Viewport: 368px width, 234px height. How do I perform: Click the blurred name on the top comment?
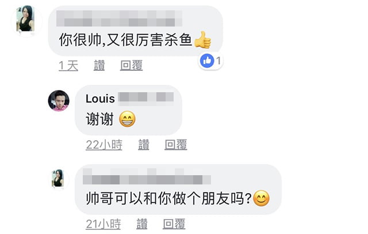pos(119,18)
